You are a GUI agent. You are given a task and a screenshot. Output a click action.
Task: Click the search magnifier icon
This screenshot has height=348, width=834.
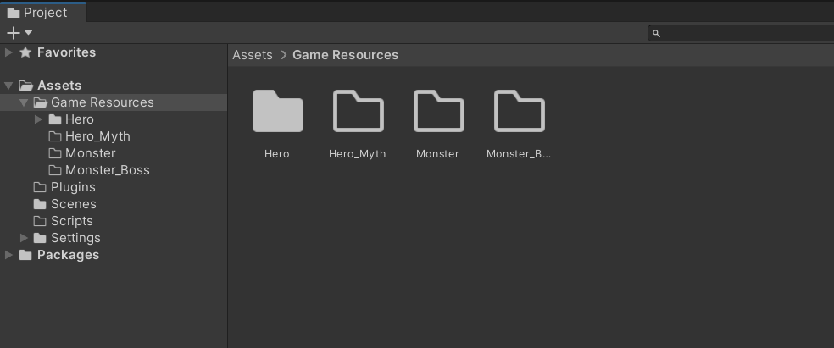click(656, 34)
